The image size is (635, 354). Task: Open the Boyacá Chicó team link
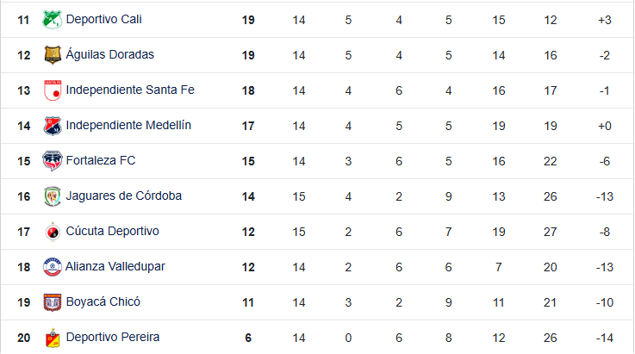103,301
